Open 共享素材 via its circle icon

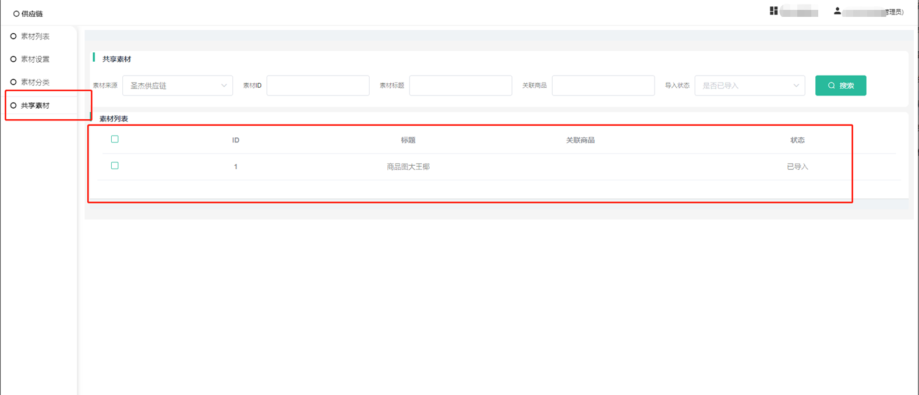tap(13, 105)
